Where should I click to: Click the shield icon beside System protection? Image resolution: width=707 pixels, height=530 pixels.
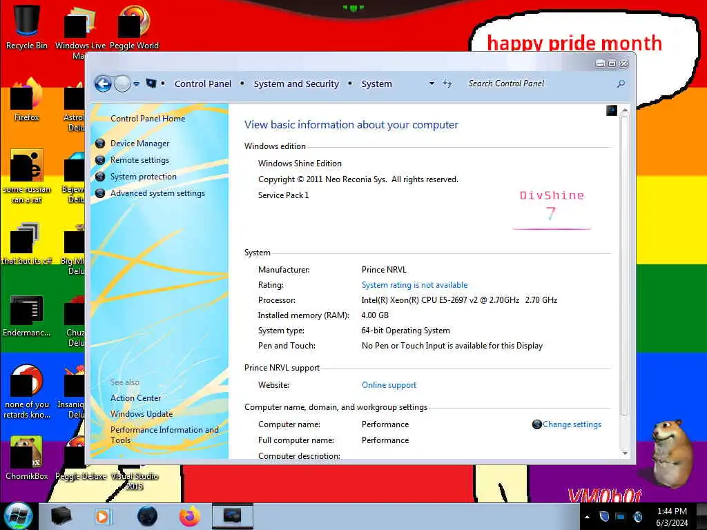click(x=100, y=177)
